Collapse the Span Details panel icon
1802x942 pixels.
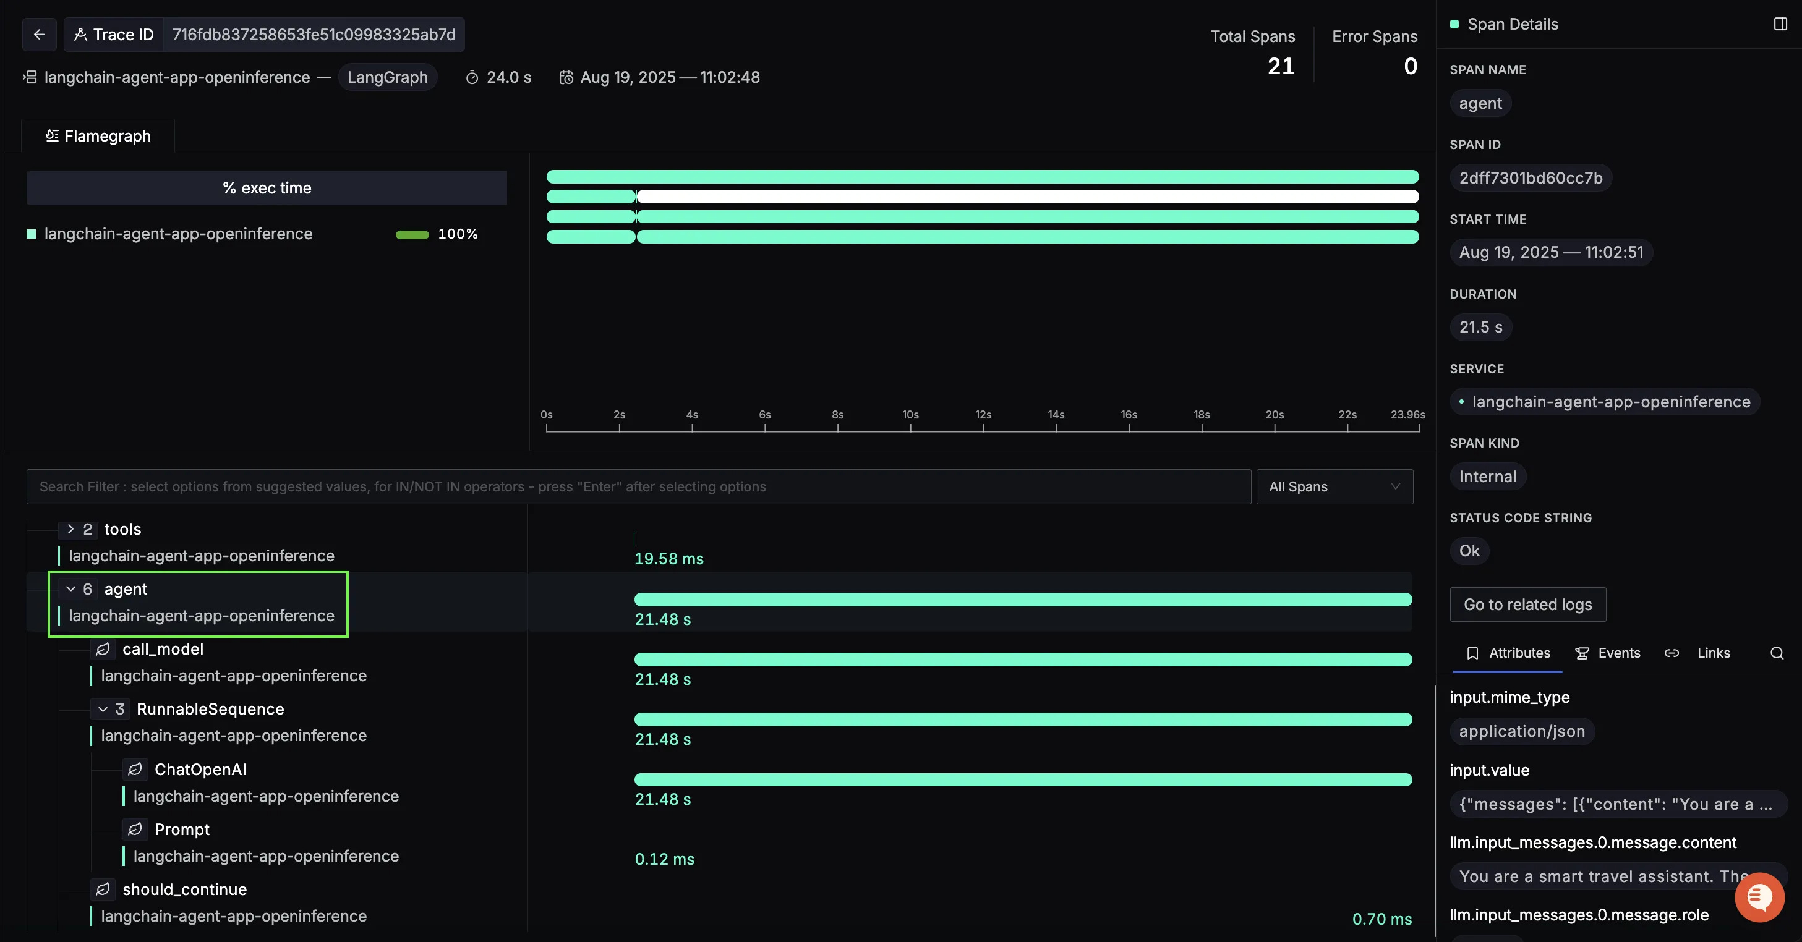coord(1780,23)
